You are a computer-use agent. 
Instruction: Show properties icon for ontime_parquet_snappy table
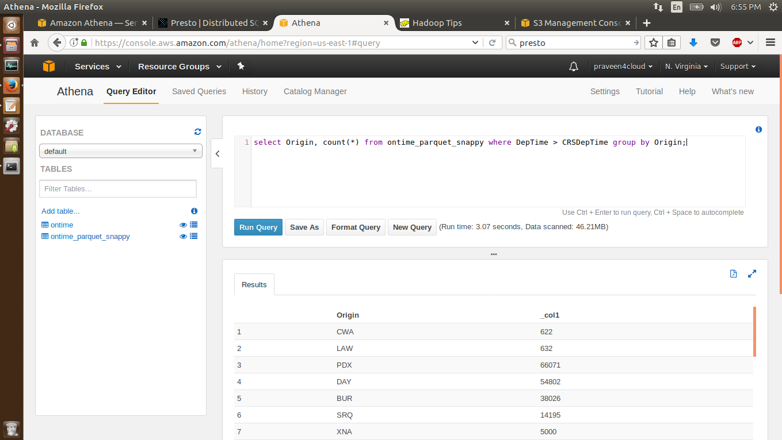coord(194,236)
